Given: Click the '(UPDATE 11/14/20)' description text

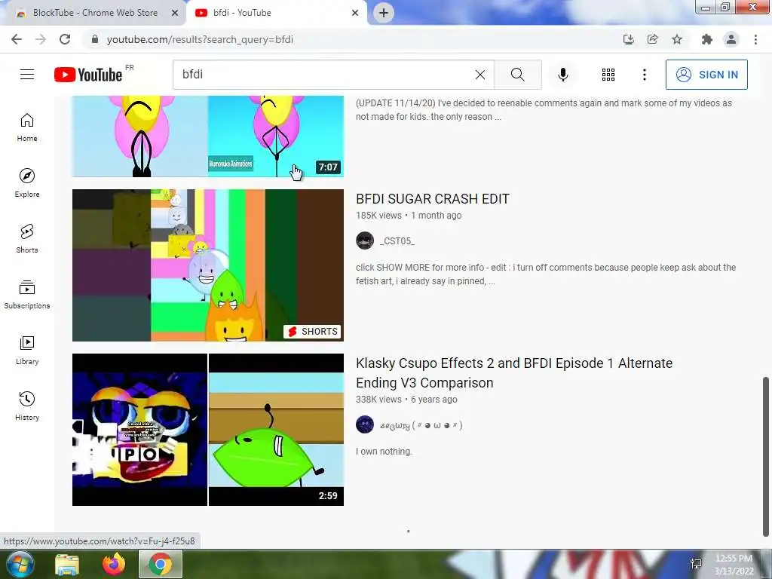Looking at the screenshot, I should [544, 110].
